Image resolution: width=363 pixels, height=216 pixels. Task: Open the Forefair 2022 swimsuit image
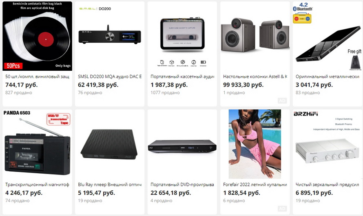[255, 144]
